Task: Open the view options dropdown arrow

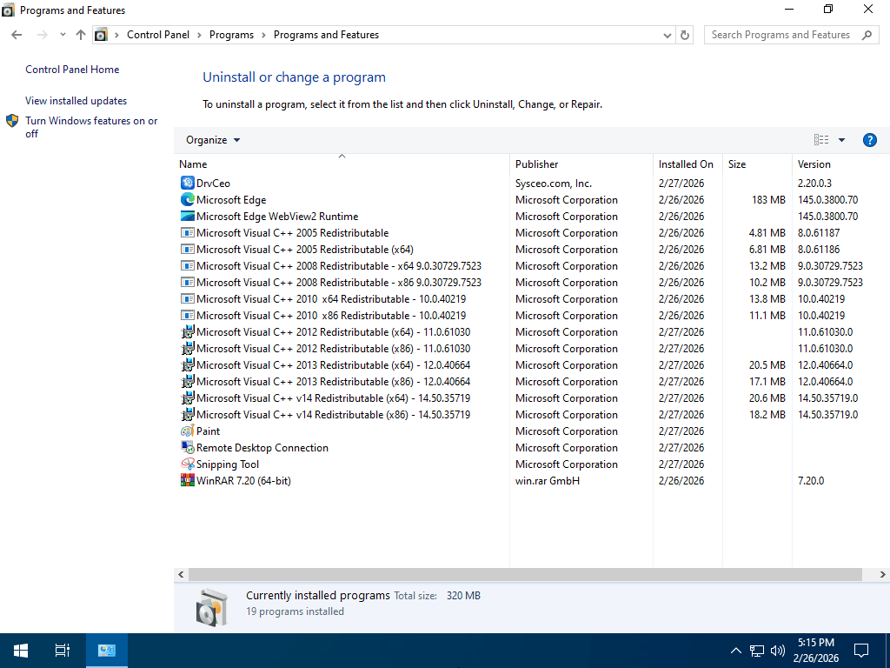Action: (x=841, y=140)
